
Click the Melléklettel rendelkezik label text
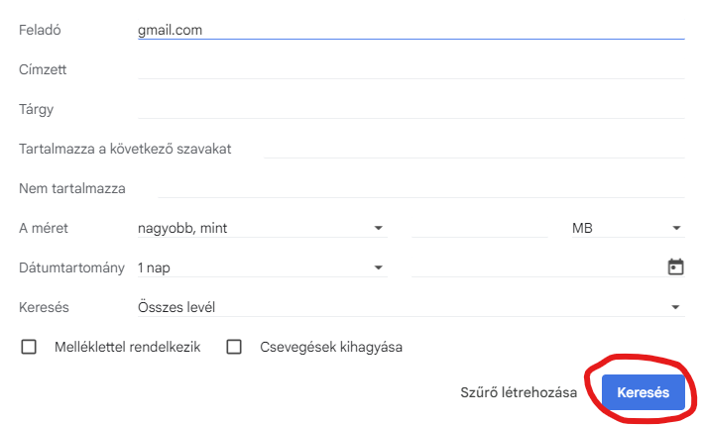coord(127,347)
